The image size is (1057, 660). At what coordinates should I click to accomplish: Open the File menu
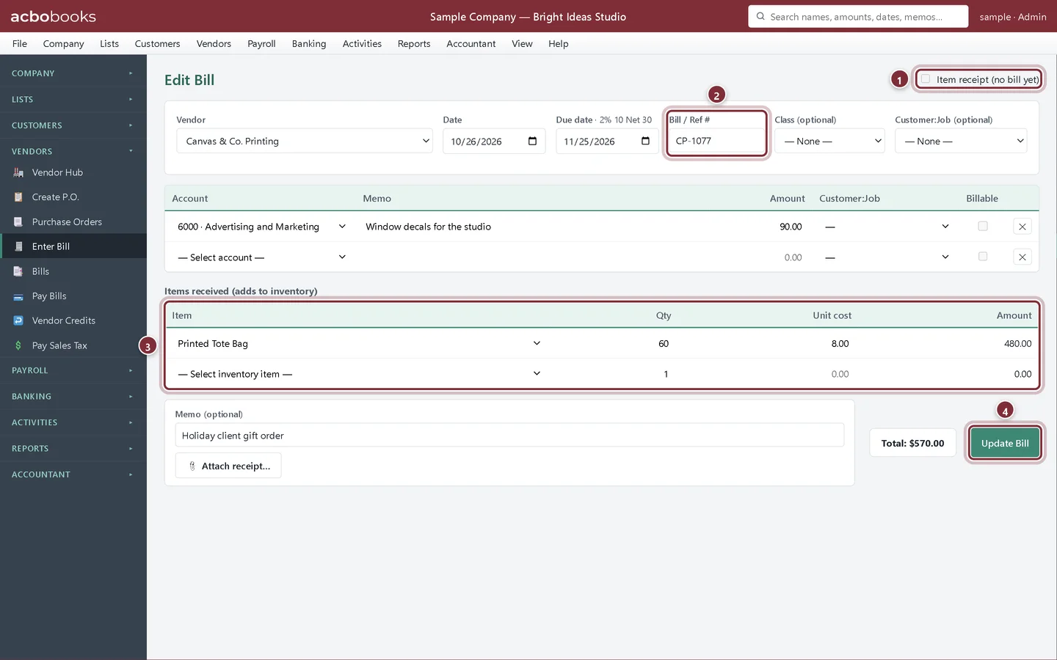coord(20,43)
